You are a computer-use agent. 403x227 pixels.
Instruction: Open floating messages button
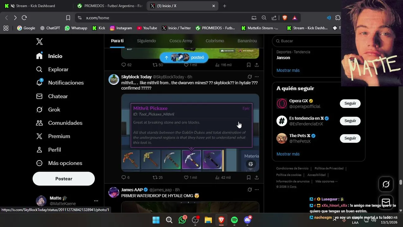click(x=386, y=202)
